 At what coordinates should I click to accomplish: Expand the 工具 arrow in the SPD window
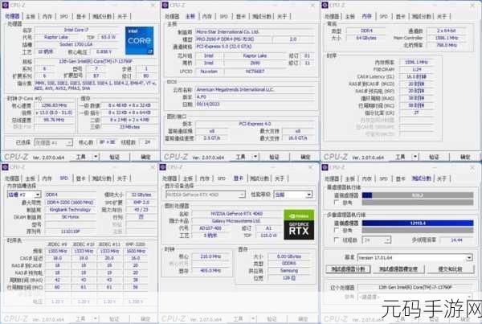click(96, 318)
